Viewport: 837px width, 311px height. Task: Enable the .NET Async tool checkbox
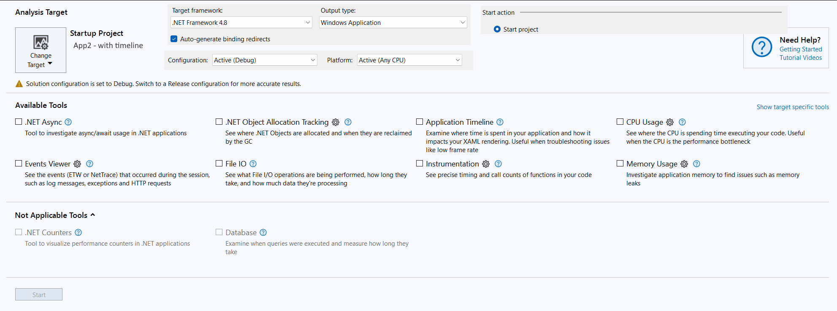[x=19, y=122]
